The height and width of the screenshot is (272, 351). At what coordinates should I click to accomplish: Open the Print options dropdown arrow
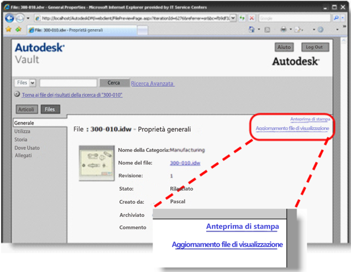pos(291,29)
